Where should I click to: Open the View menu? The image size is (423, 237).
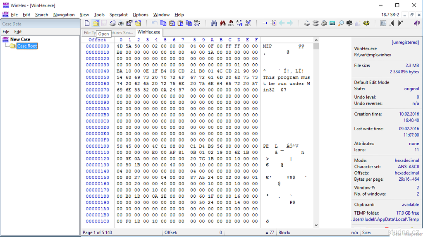coord(84,14)
